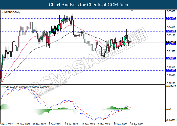This screenshot has height=126, width=177.
Task: Click the MACD scale value 0.012423
Action: click(171, 86)
